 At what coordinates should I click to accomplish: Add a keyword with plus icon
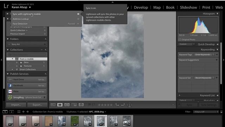(180, 95)
